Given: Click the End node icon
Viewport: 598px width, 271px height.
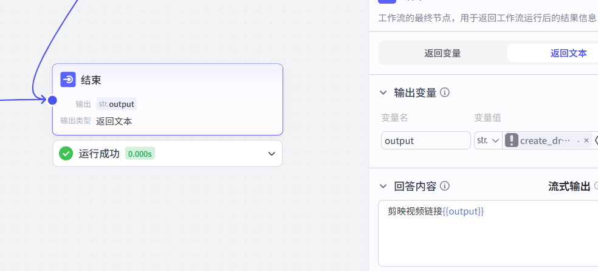Looking at the screenshot, I should coord(68,80).
